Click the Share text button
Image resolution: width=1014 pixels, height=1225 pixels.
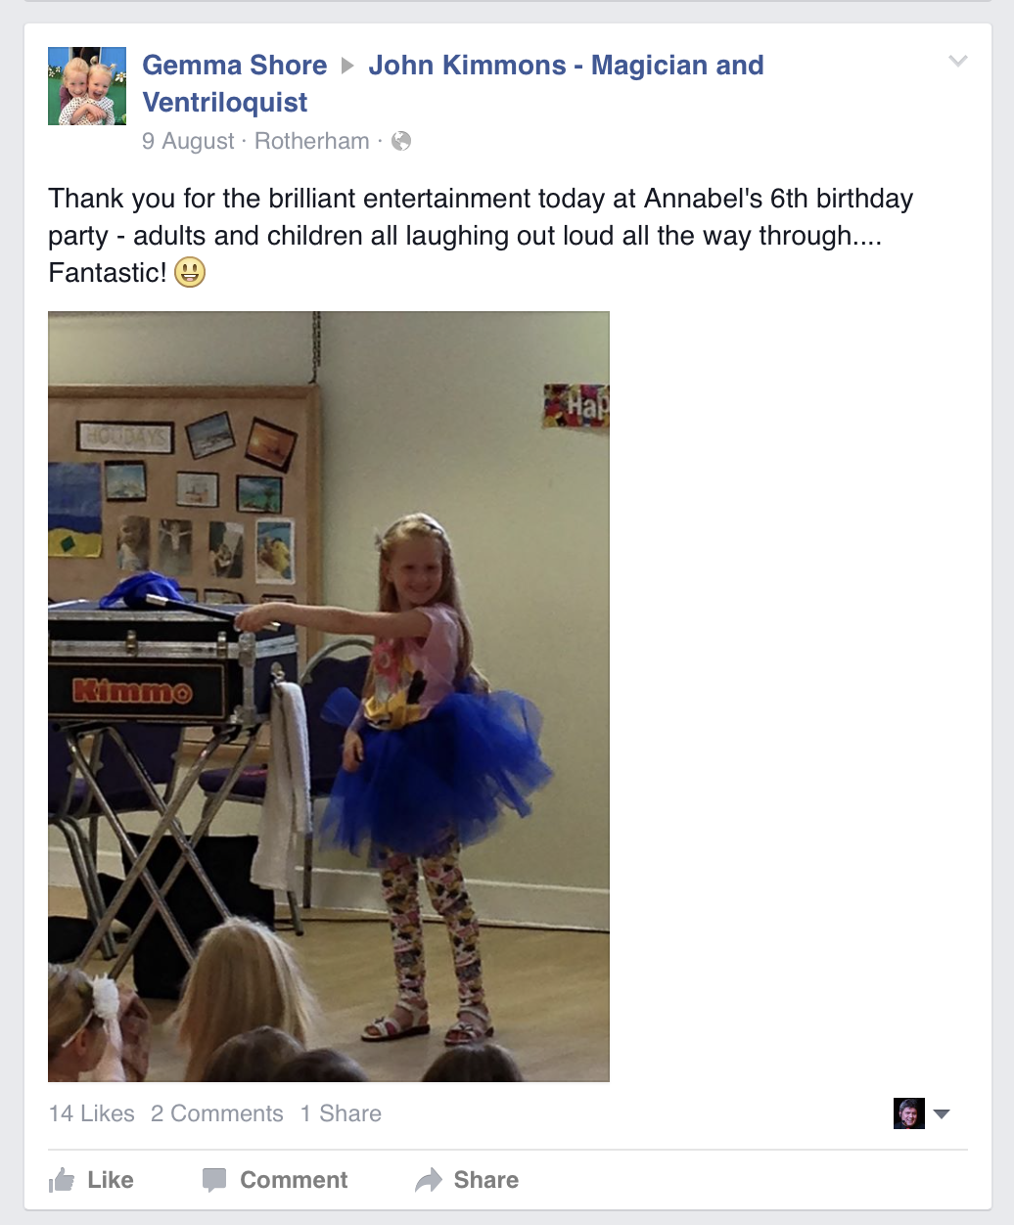pos(486,1180)
